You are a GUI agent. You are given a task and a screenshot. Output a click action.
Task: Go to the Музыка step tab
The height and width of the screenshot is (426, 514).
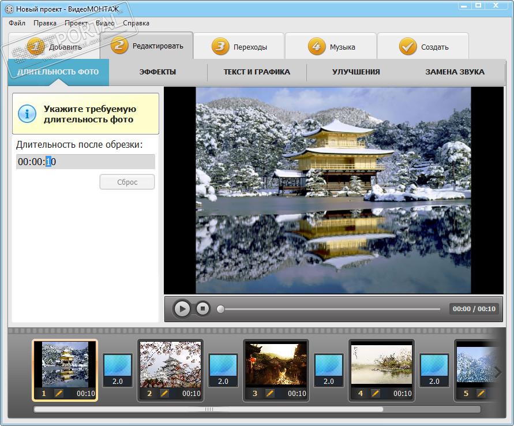tap(331, 47)
